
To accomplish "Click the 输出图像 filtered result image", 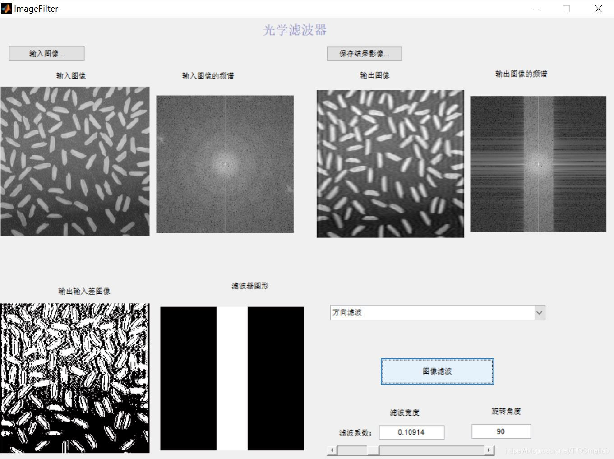I will (x=390, y=163).
